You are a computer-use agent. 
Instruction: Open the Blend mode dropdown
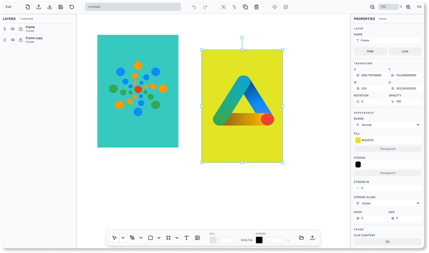pos(387,125)
